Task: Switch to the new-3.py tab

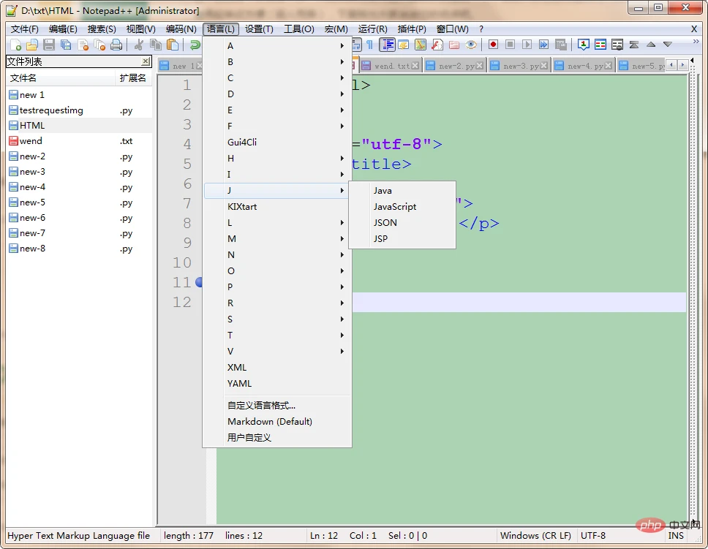Action: point(520,66)
